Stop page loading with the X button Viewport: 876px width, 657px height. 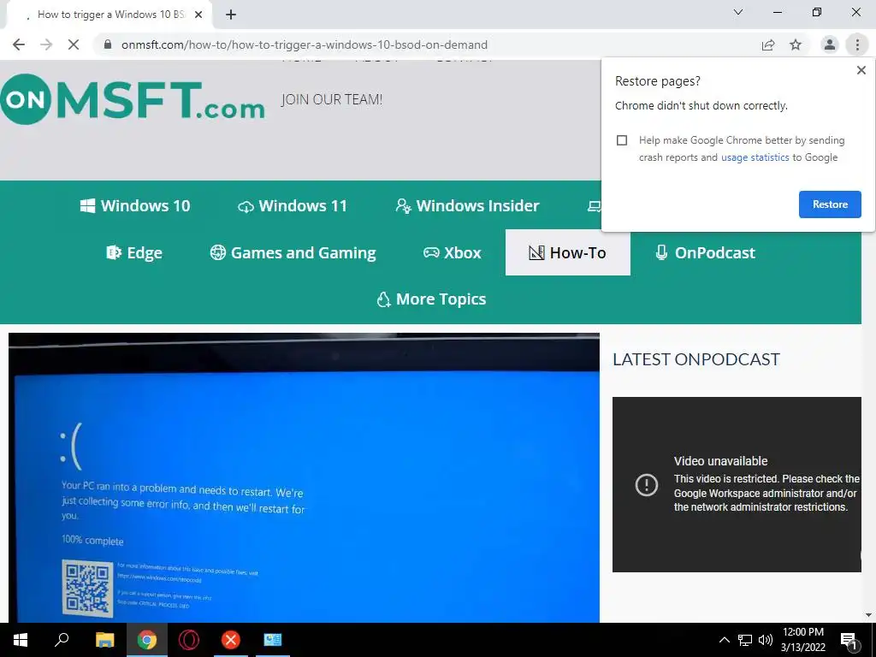74,44
